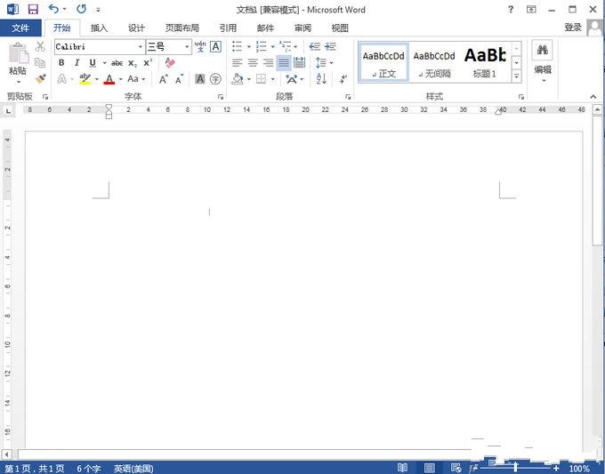
Task: Toggle justify paragraph alignment
Action: pos(283,63)
